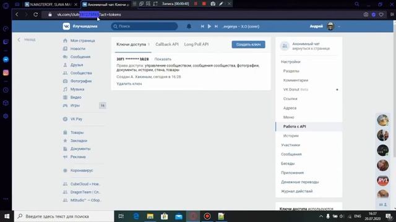Open Opera sidebar settings gear

click(x=6, y=116)
